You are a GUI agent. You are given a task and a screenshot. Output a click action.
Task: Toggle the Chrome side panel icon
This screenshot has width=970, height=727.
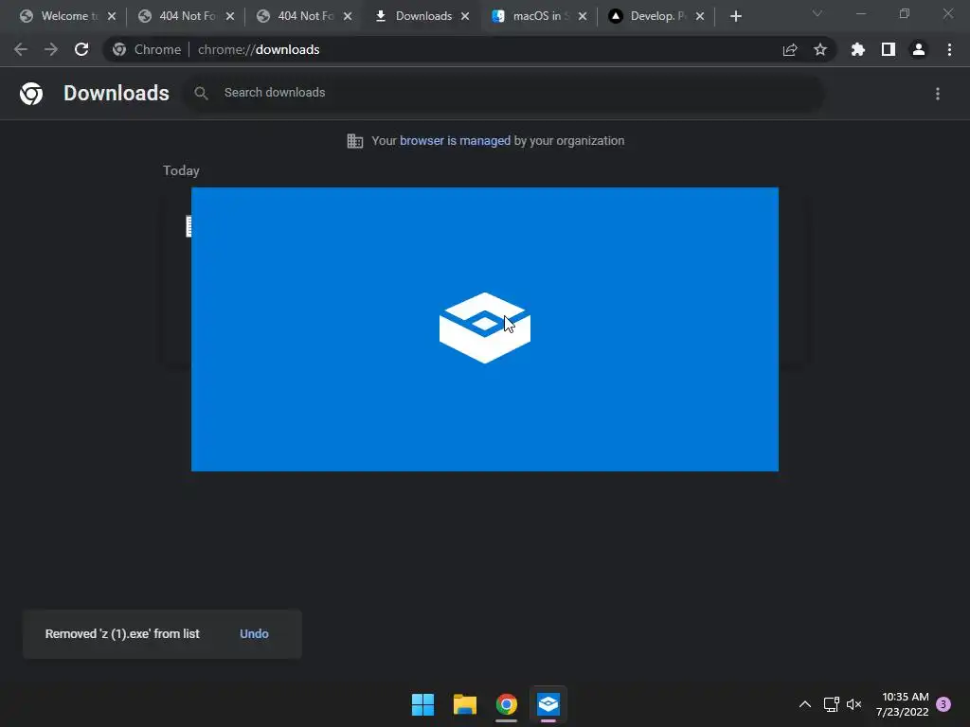[889, 49]
